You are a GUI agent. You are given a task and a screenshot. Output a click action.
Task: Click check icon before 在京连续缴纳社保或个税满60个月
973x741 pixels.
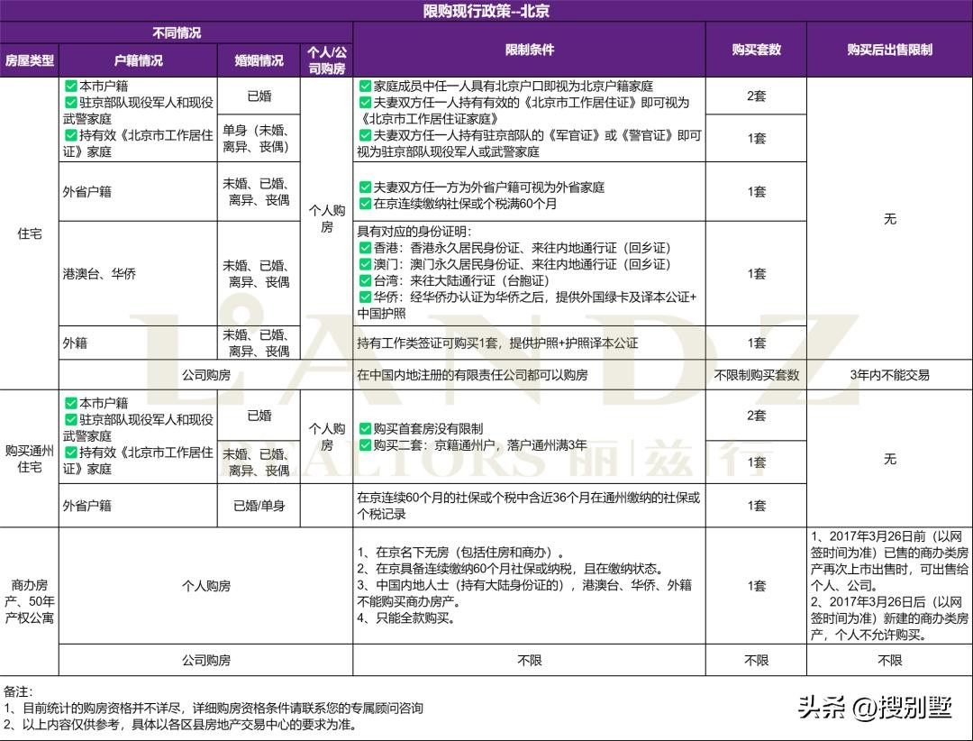point(364,204)
